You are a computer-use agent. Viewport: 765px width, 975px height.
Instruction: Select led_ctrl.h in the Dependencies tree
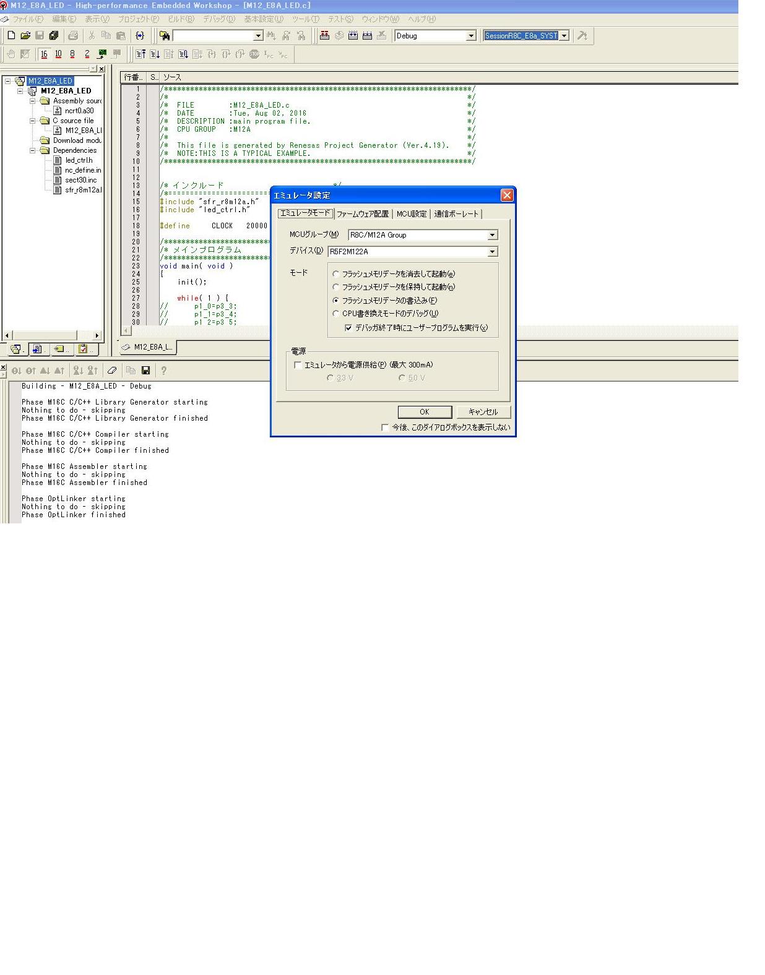click(x=79, y=160)
